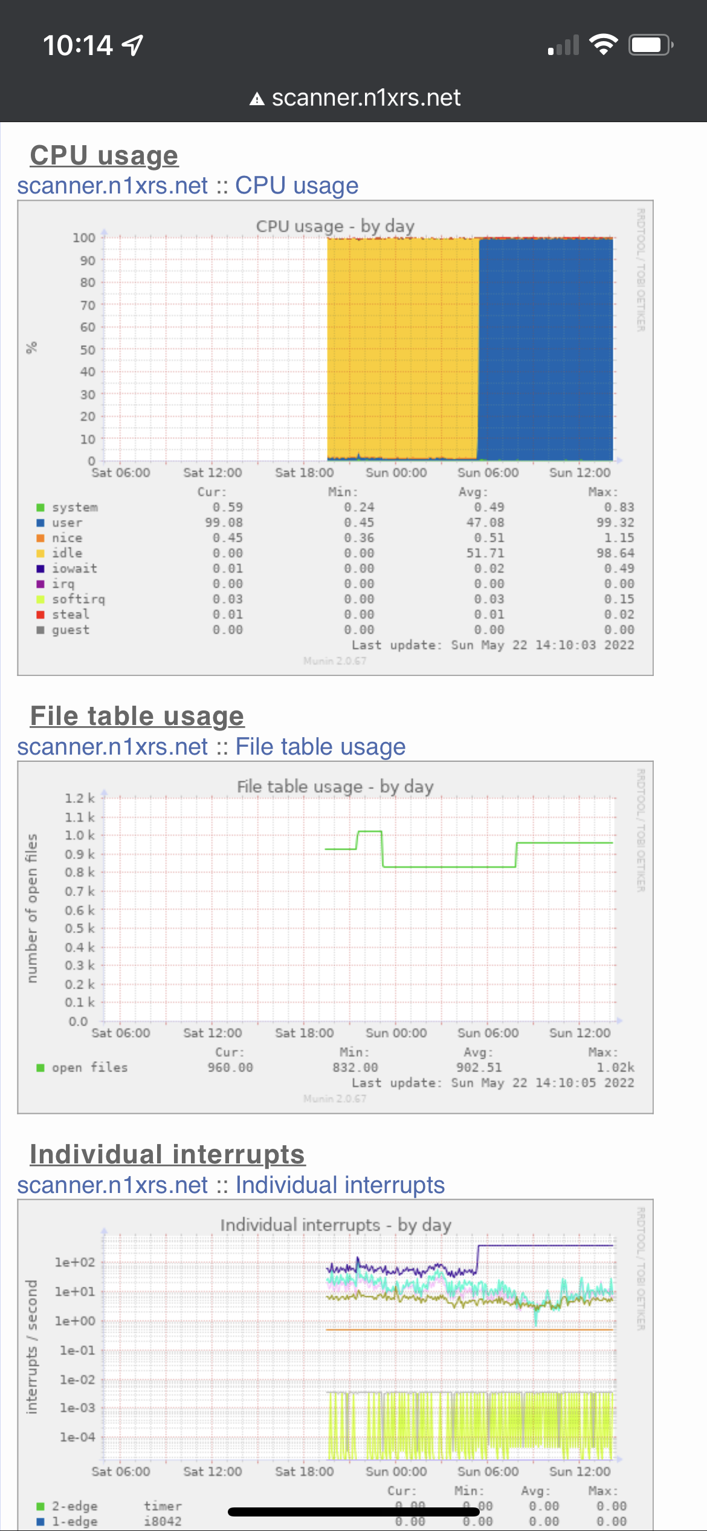This screenshot has width=707, height=1531.
Task: Tap the iowait legend label
Action: [x=74, y=568]
